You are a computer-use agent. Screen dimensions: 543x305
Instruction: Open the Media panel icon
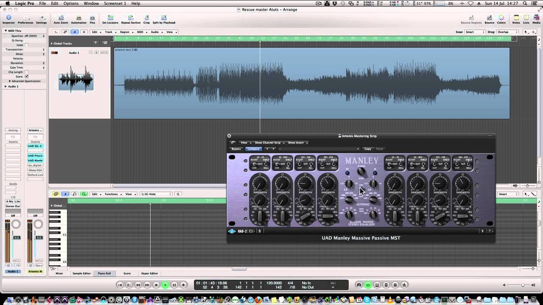536,19
